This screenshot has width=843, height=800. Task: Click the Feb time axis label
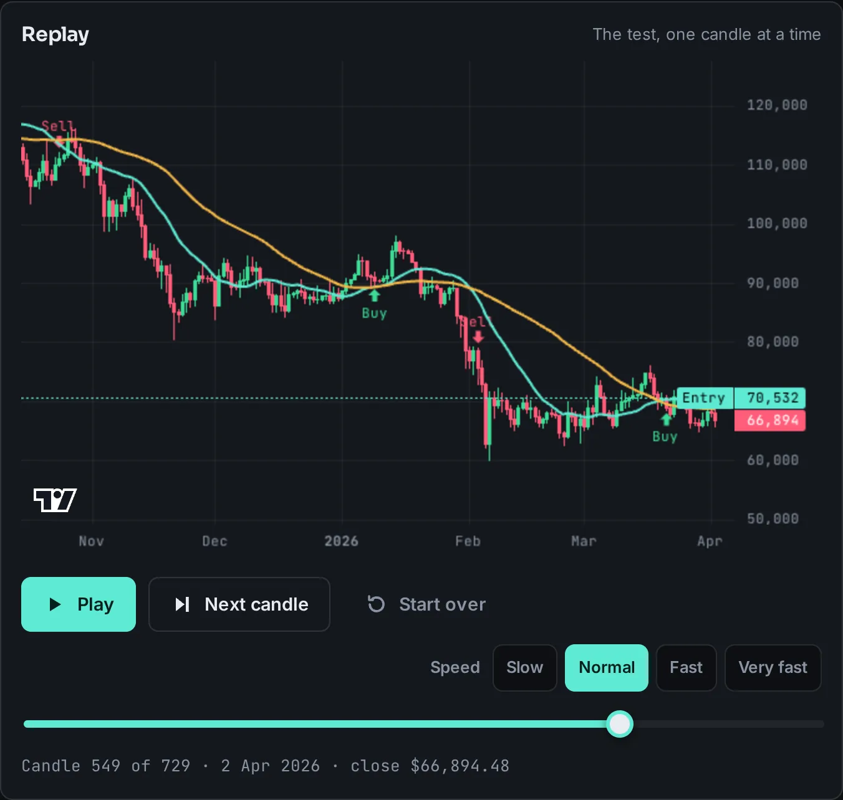468,541
